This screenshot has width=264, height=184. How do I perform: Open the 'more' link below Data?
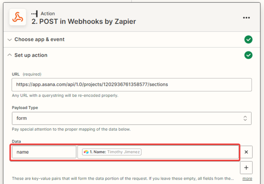click(x=247, y=179)
